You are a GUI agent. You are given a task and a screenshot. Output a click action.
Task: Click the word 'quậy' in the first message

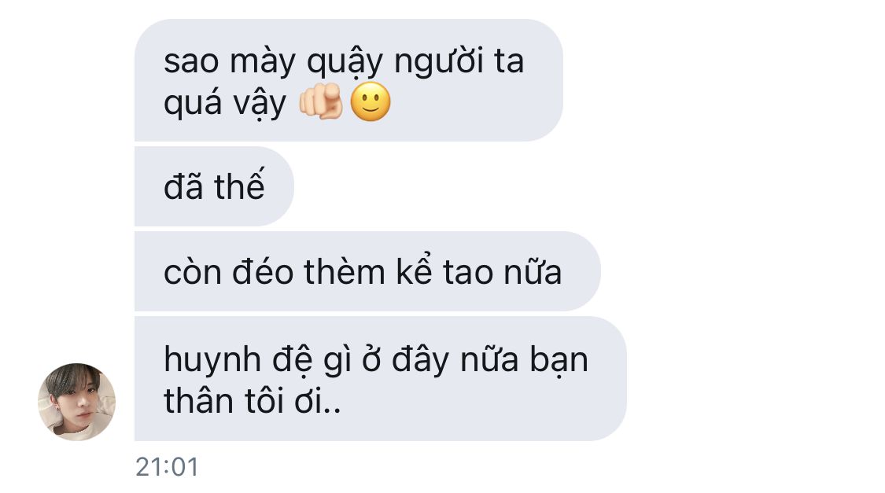(345, 62)
